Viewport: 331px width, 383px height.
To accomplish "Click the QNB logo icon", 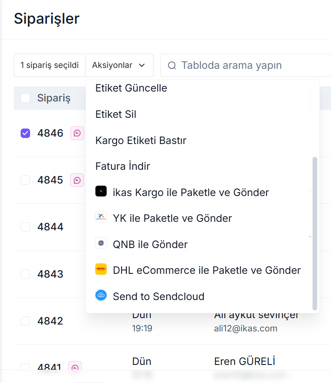I will [x=101, y=244].
